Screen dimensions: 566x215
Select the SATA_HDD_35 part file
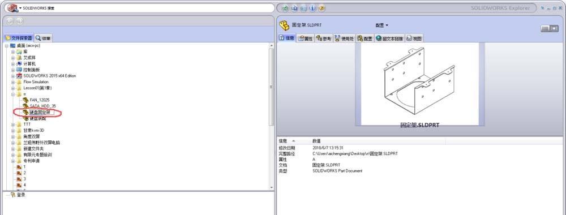42,106
